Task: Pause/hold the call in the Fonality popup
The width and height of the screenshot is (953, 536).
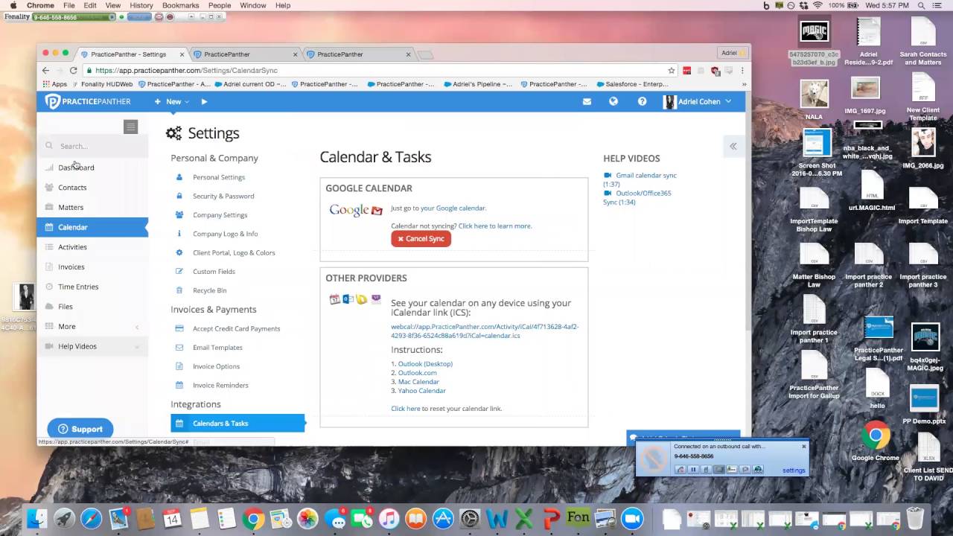Action: pyautogui.click(x=692, y=470)
